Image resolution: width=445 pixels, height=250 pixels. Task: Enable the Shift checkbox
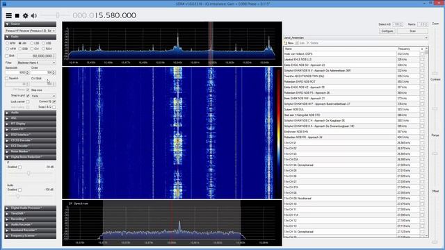click(7, 56)
